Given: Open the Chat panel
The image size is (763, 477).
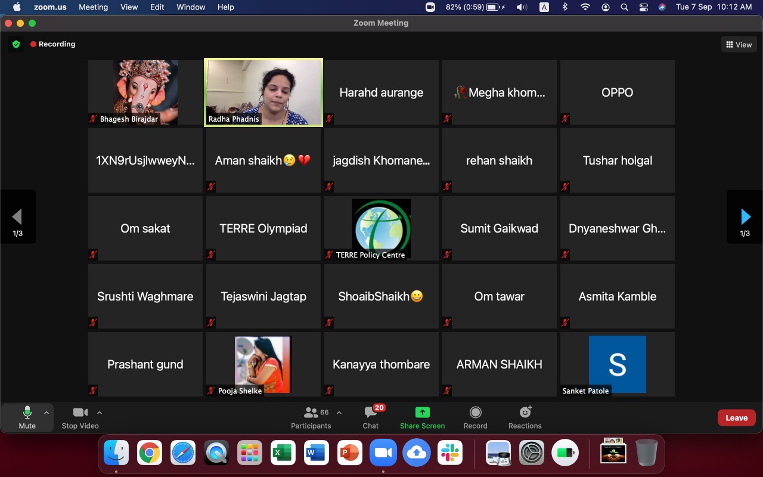Looking at the screenshot, I should pos(370,413).
